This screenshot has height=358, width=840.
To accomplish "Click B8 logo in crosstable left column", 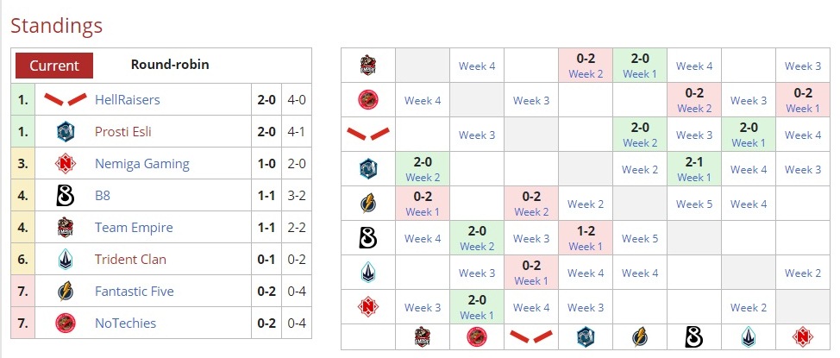I will [368, 238].
